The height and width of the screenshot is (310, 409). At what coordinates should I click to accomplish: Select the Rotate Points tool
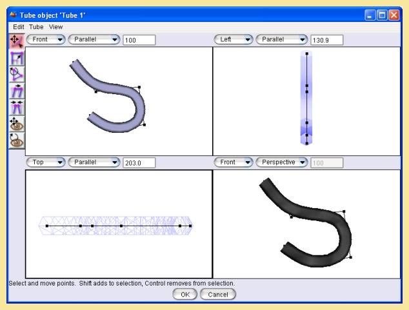pos(16,74)
